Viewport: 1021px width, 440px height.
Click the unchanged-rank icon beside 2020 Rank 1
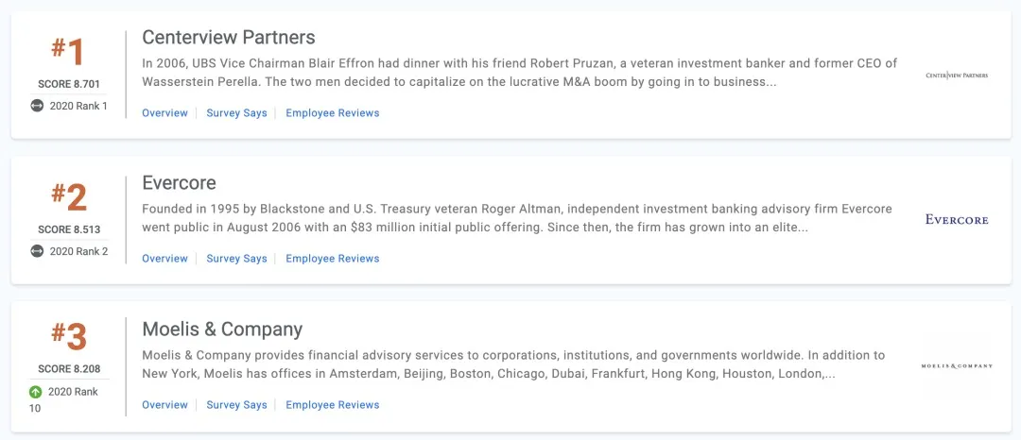(x=38, y=106)
